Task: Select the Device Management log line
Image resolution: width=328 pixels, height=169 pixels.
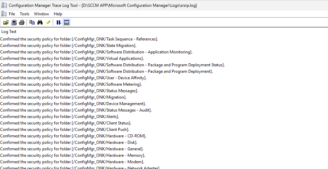Action: [x=73, y=104]
